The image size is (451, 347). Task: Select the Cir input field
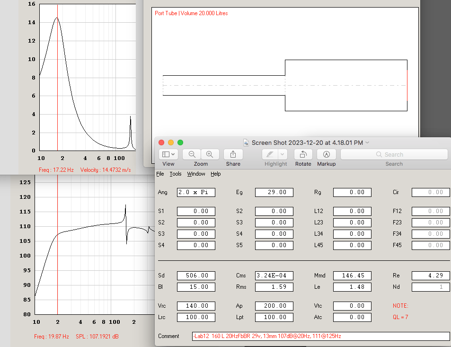431,192
